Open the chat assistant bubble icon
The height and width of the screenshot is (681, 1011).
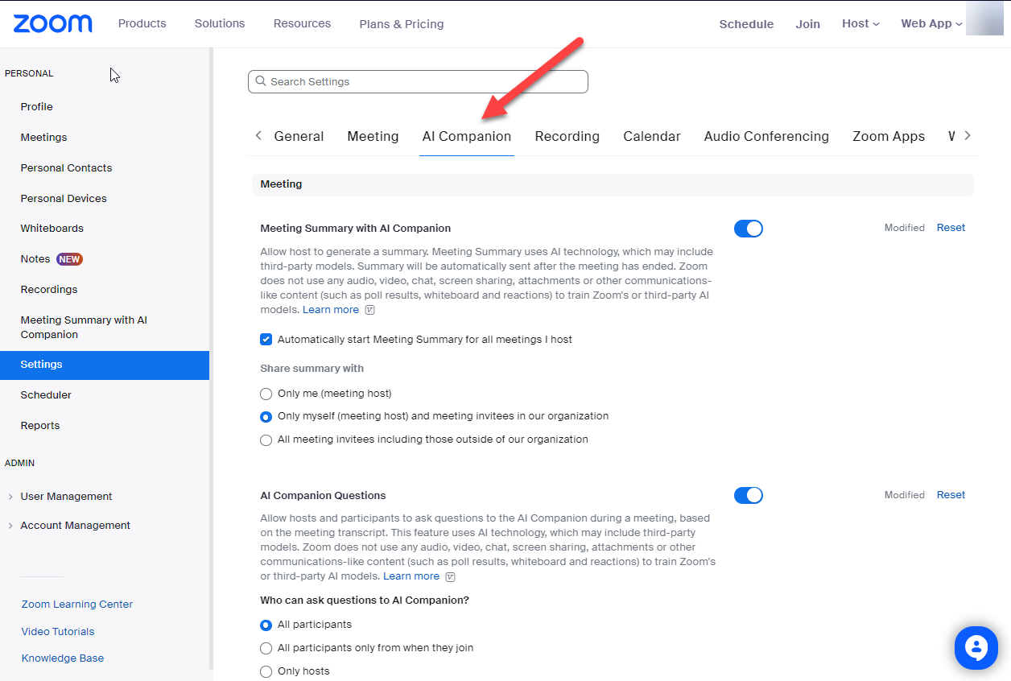tap(976, 647)
